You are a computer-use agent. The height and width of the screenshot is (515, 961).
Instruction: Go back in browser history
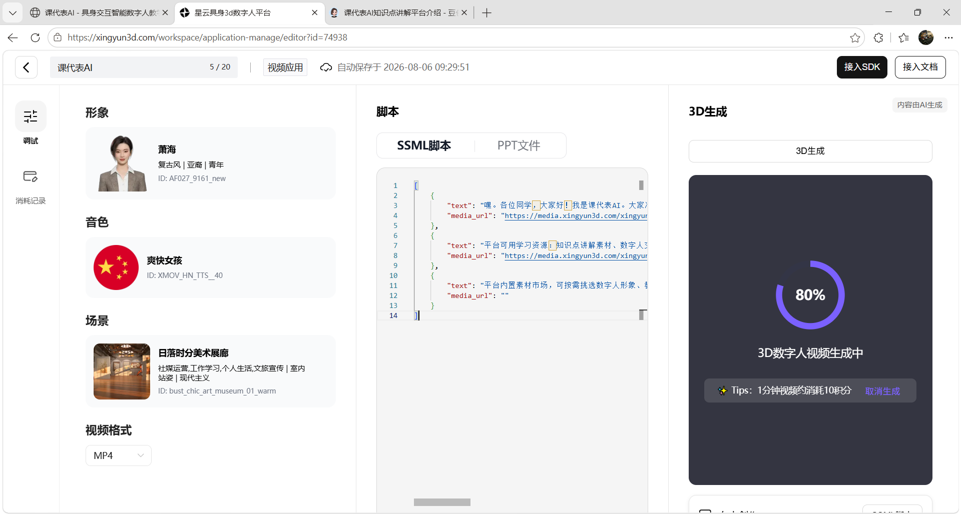(13, 37)
